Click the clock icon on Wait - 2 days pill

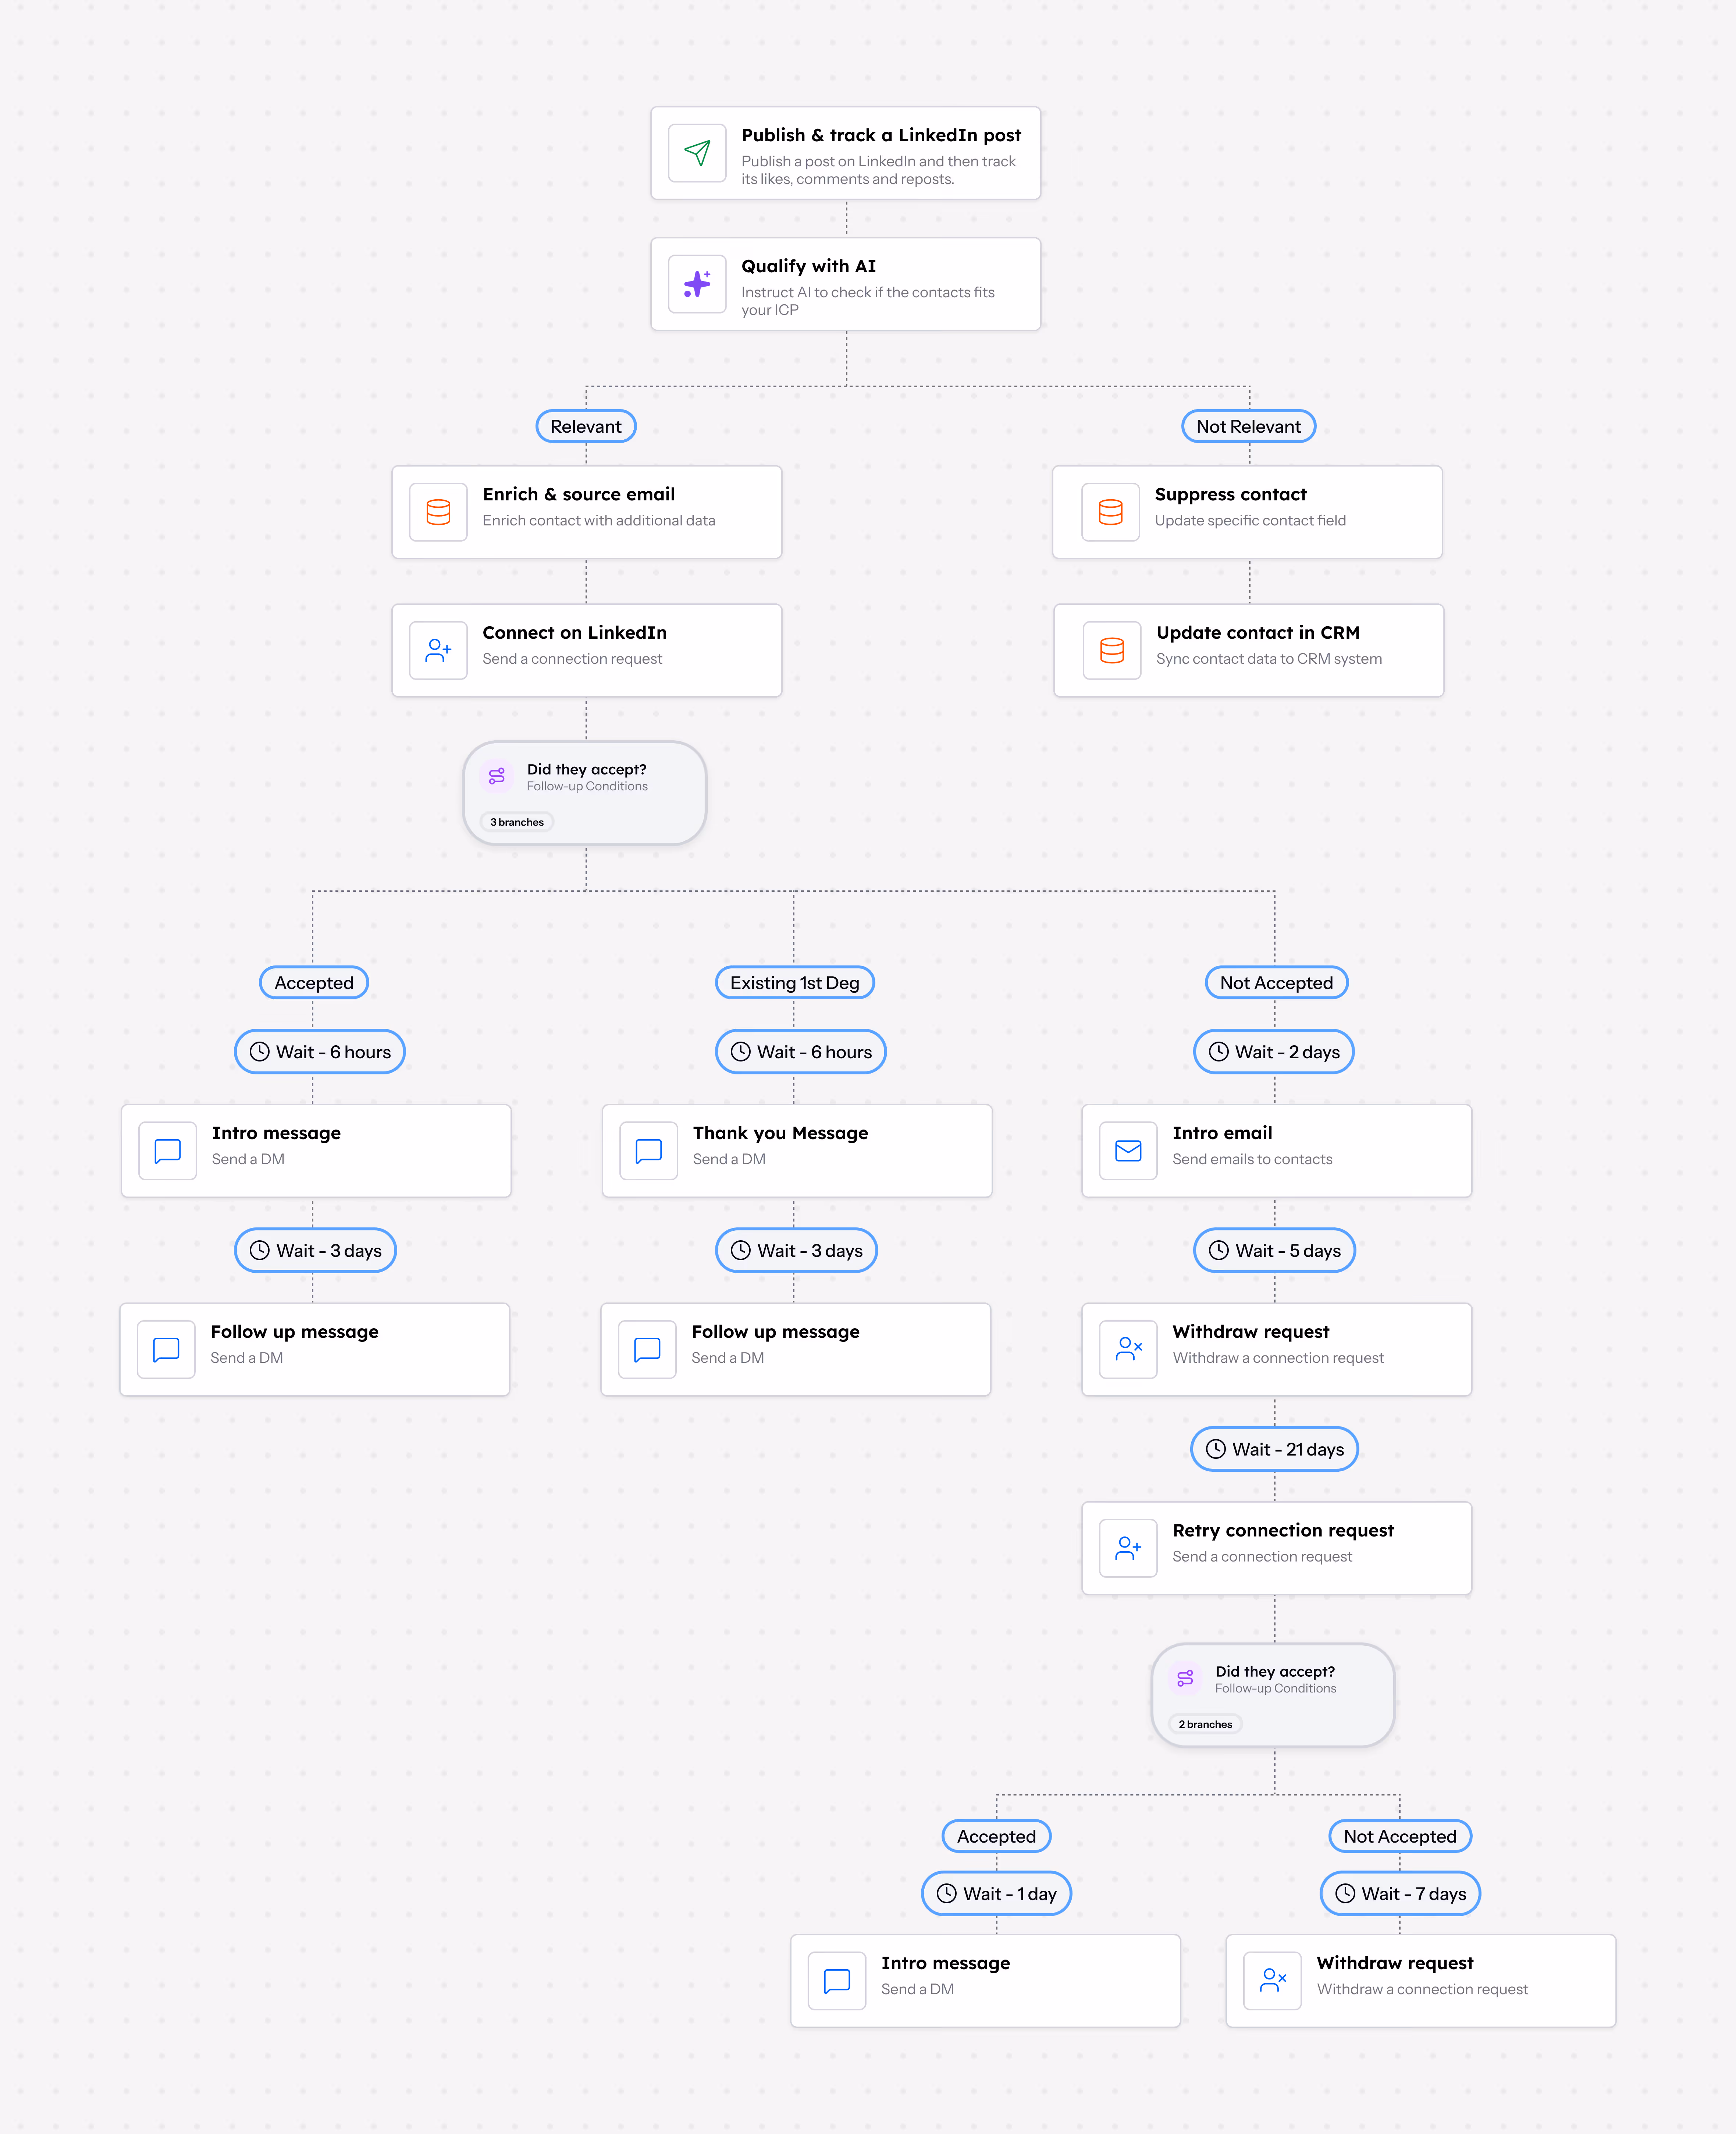(1219, 1052)
